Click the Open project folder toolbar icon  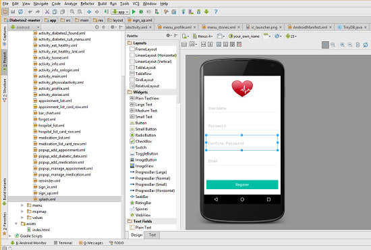point(5,11)
